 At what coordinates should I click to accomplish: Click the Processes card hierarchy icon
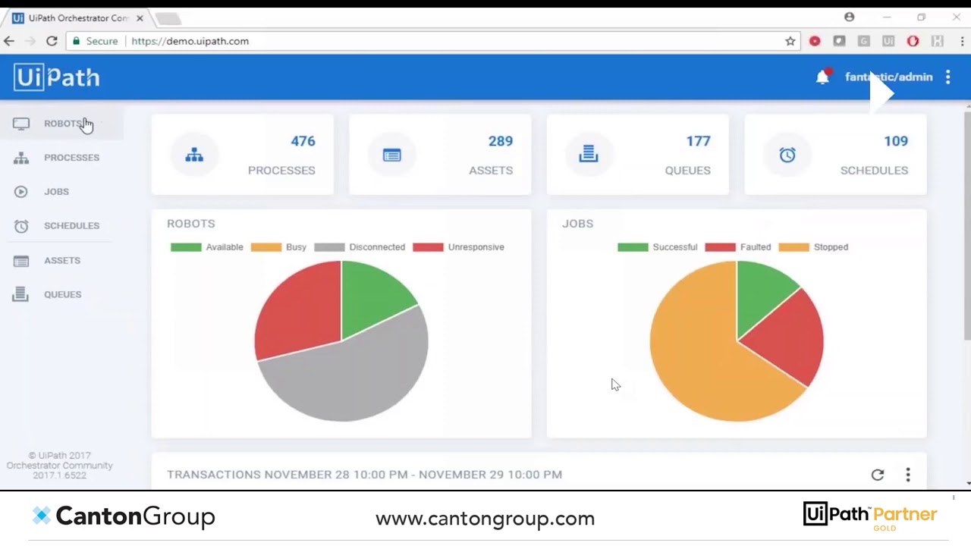[x=194, y=155]
